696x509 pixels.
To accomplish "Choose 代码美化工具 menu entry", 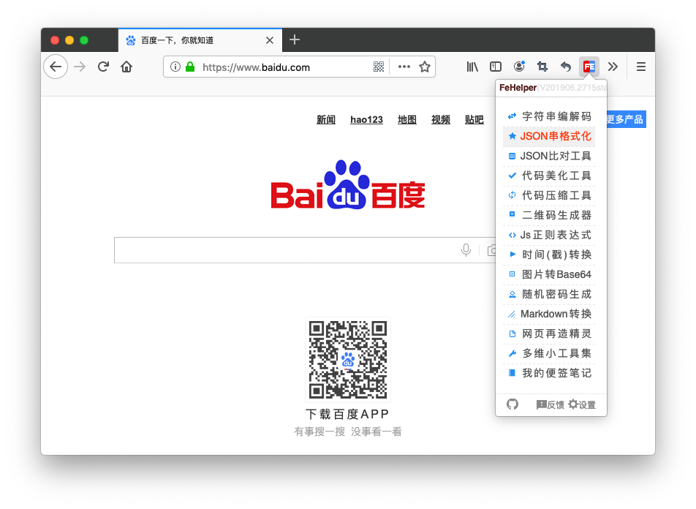I will (548, 176).
